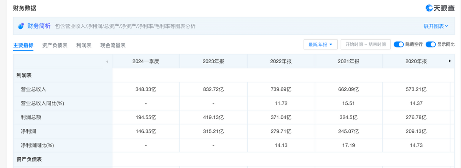461x168 pixels.
Task: Click the 财务简析 blue droplet icon
Action: click(x=21, y=26)
